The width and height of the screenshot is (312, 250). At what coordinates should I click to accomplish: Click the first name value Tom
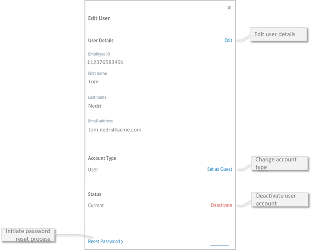point(93,82)
